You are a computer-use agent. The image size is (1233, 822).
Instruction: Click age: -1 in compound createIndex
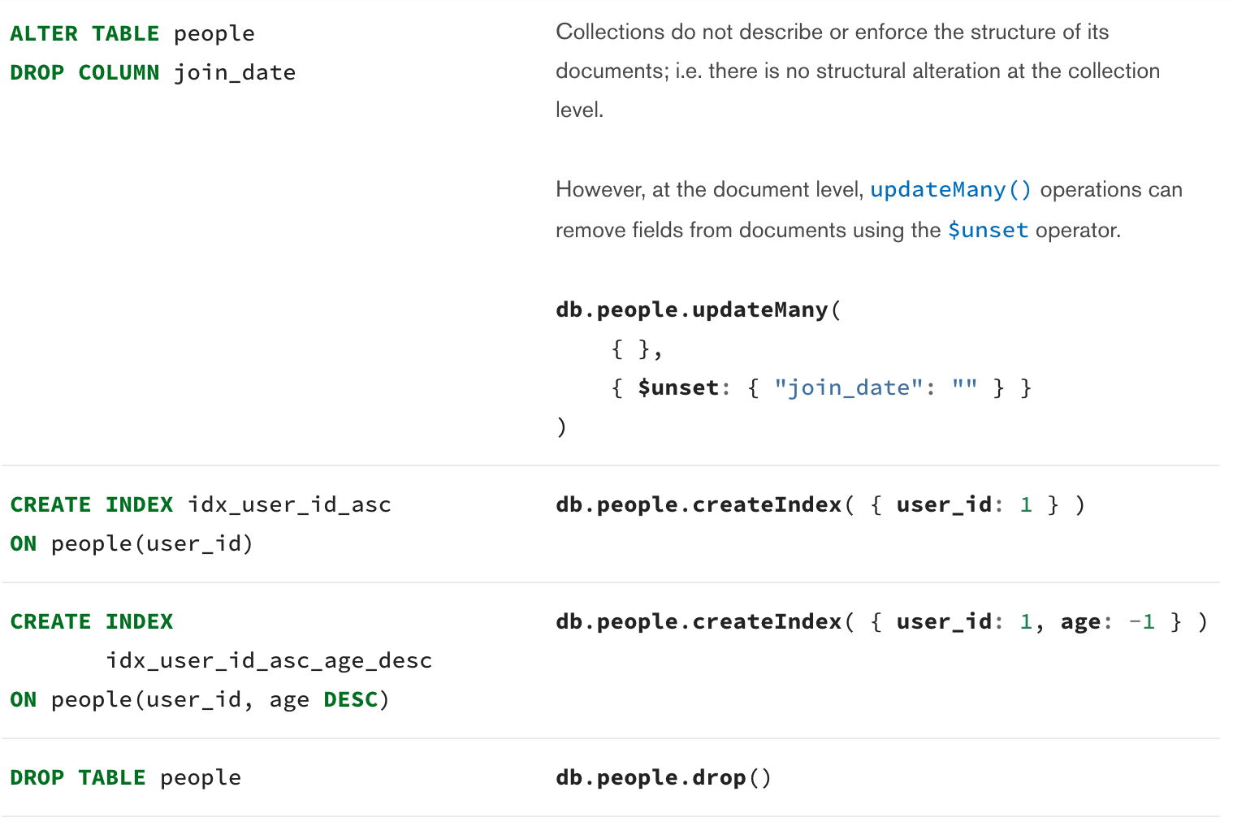(x=1107, y=622)
